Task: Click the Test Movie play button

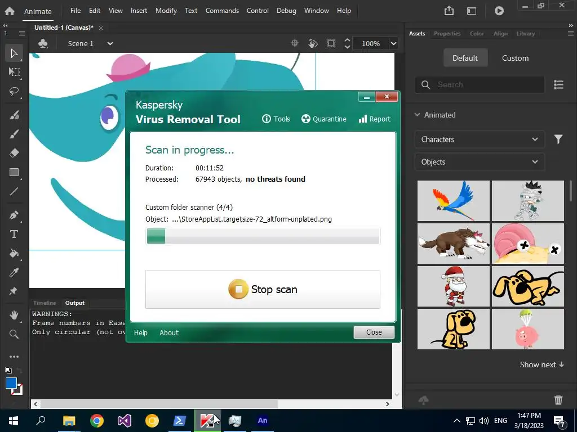Action: pyautogui.click(x=499, y=11)
